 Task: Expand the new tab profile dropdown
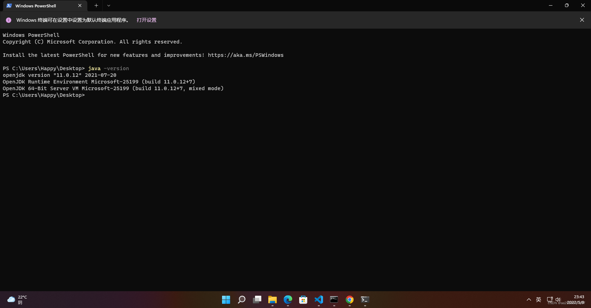(109, 6)
